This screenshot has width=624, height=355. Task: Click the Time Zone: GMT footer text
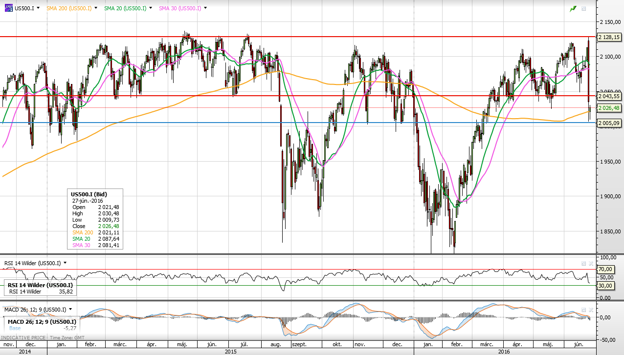[x=68, y=338]
